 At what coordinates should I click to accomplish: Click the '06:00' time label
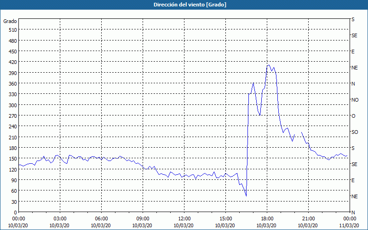pyautogui.click(x=101, y=219)
